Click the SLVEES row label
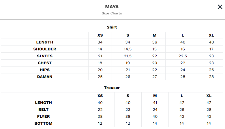The width and height of the screenshot is (225, 129). tap(45, 56)
